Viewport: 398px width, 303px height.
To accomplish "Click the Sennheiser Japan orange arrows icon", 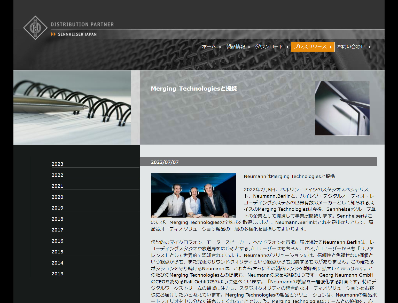I will tap(53, 34).
